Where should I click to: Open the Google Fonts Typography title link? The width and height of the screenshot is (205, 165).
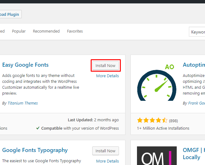tap(35, 150)
